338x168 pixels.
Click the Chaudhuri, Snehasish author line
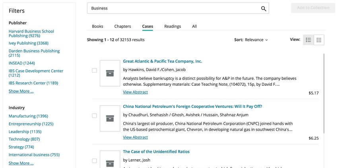pos(186,115)
